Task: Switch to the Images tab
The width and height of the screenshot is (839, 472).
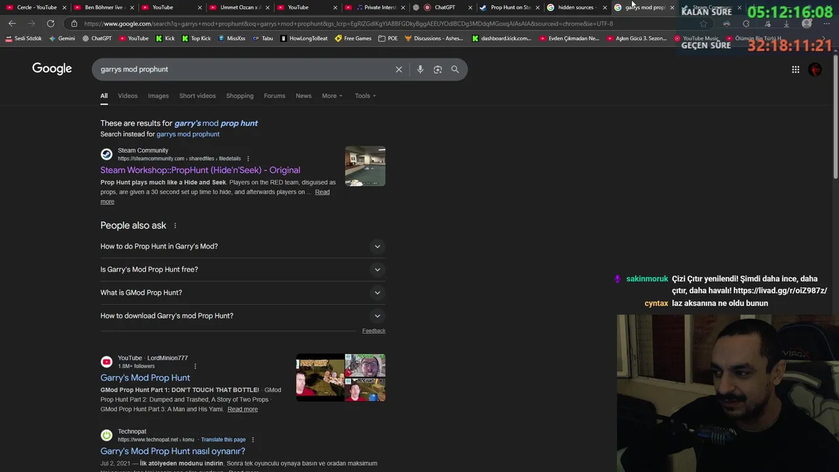Action: [158, 96]
